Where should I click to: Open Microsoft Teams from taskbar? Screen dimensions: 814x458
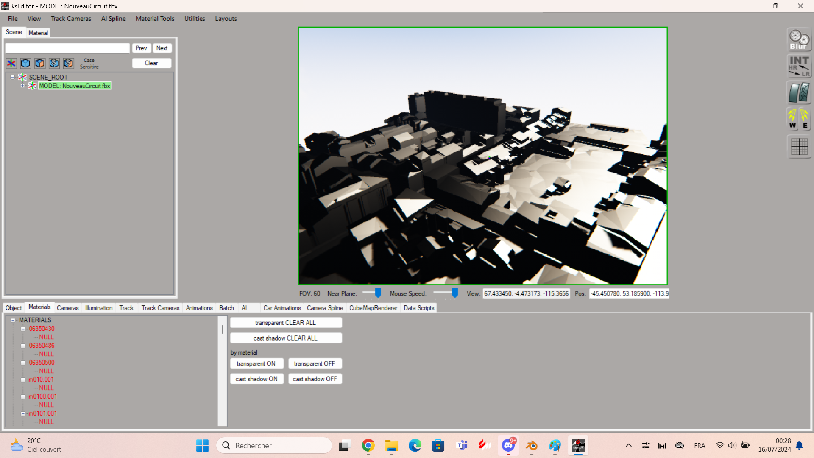tap(462, 446)
